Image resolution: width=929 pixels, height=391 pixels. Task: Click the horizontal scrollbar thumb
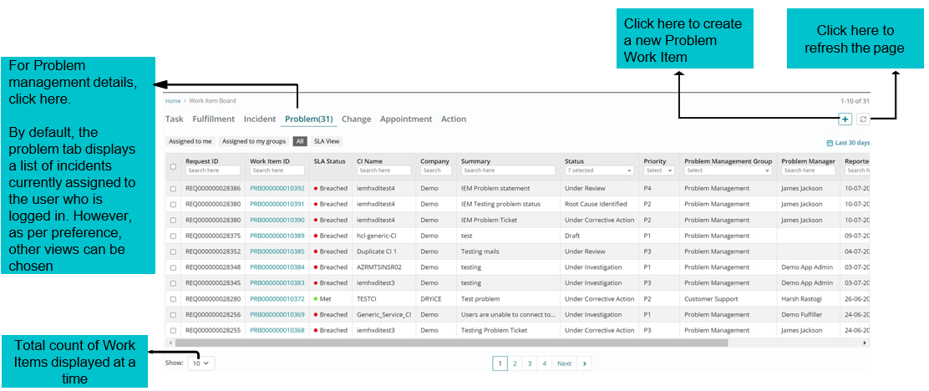pyautogui.click(x=451, y=343)
